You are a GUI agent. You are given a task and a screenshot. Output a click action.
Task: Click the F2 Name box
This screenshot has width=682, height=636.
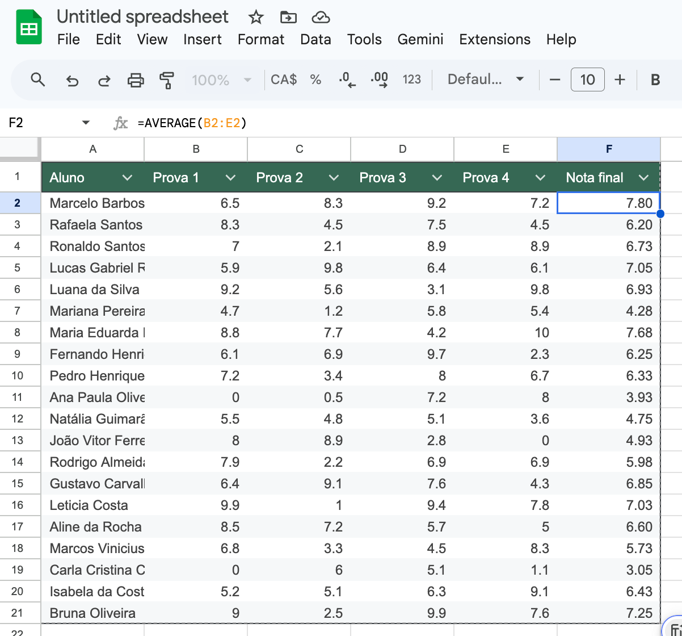[40, 123]
